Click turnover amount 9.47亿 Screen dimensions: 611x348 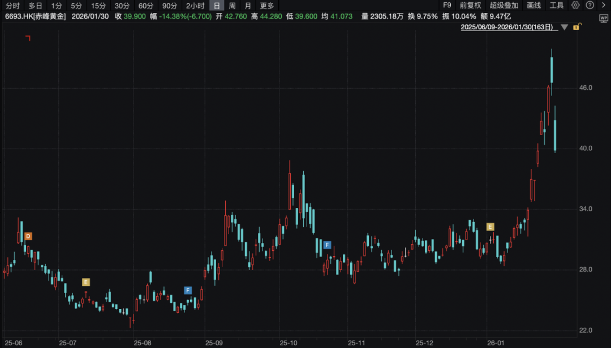500,16
